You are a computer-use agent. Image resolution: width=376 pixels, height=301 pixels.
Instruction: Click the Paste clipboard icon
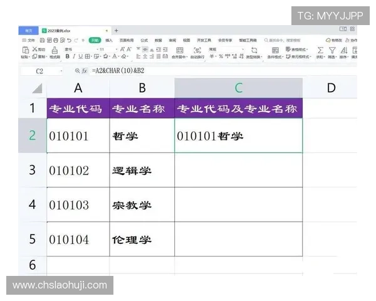[x=26, y=50]
